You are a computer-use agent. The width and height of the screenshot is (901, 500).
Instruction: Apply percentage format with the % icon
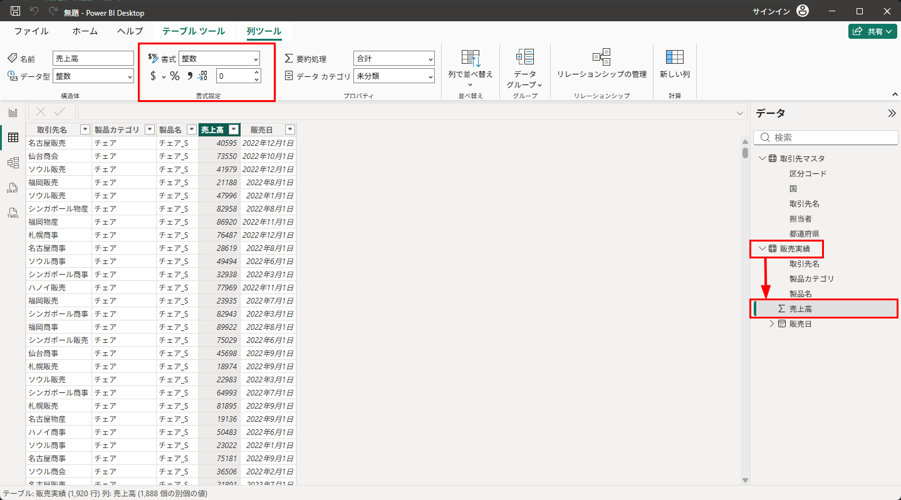click(x=175, y=76)
